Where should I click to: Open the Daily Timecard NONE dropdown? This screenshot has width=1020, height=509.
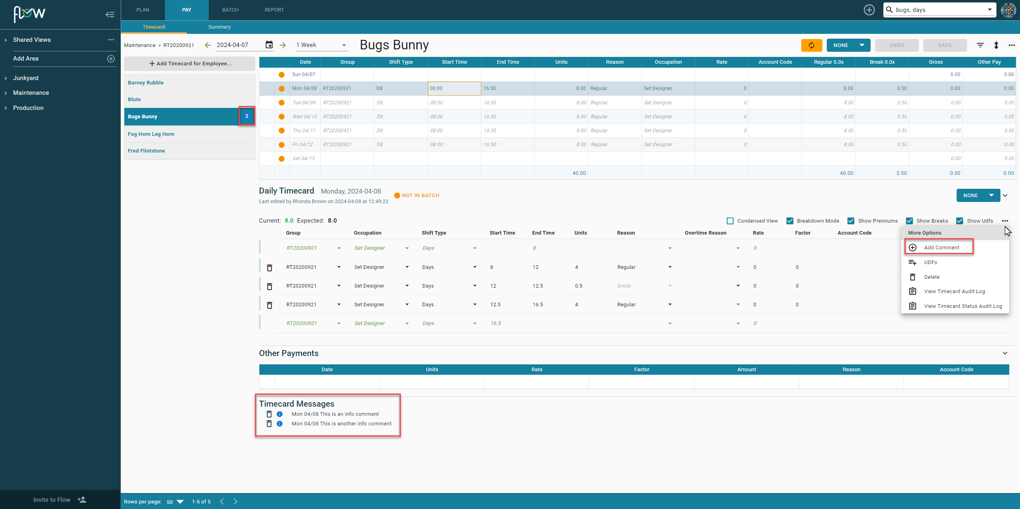[978, 195]
